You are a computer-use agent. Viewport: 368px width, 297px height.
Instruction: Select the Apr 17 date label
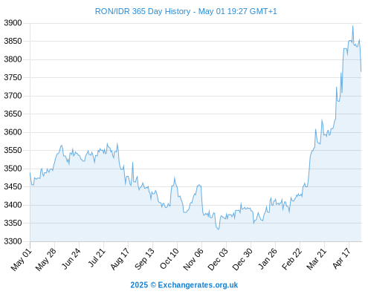(x=341, y=258)
